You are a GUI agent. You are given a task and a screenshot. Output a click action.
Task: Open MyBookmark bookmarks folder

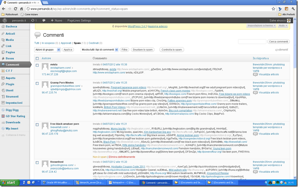[x=10, y=14]
